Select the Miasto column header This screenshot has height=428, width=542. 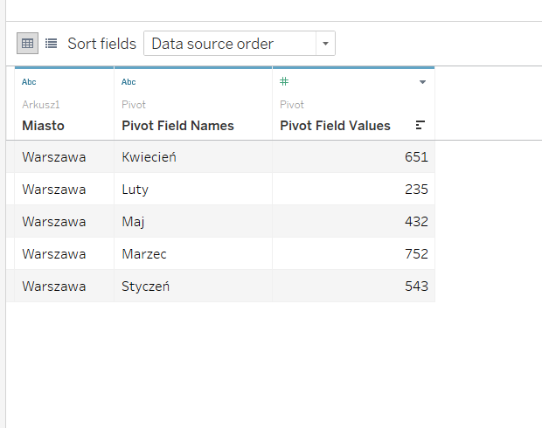pyautogui.click(x=43, y=126)
